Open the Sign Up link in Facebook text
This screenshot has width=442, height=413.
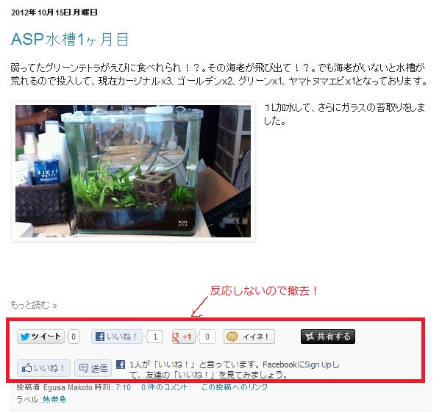click(x=318, y=364)
